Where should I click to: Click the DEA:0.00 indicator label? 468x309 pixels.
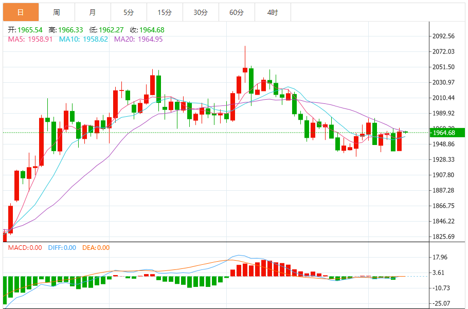96,247
